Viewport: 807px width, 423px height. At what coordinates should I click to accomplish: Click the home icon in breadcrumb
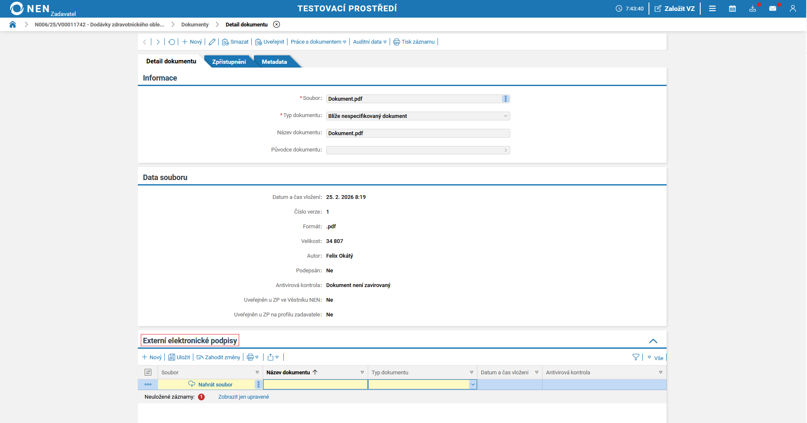pos(13,24)
